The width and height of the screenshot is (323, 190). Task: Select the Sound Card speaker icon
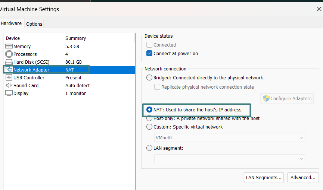coord(9,86)
